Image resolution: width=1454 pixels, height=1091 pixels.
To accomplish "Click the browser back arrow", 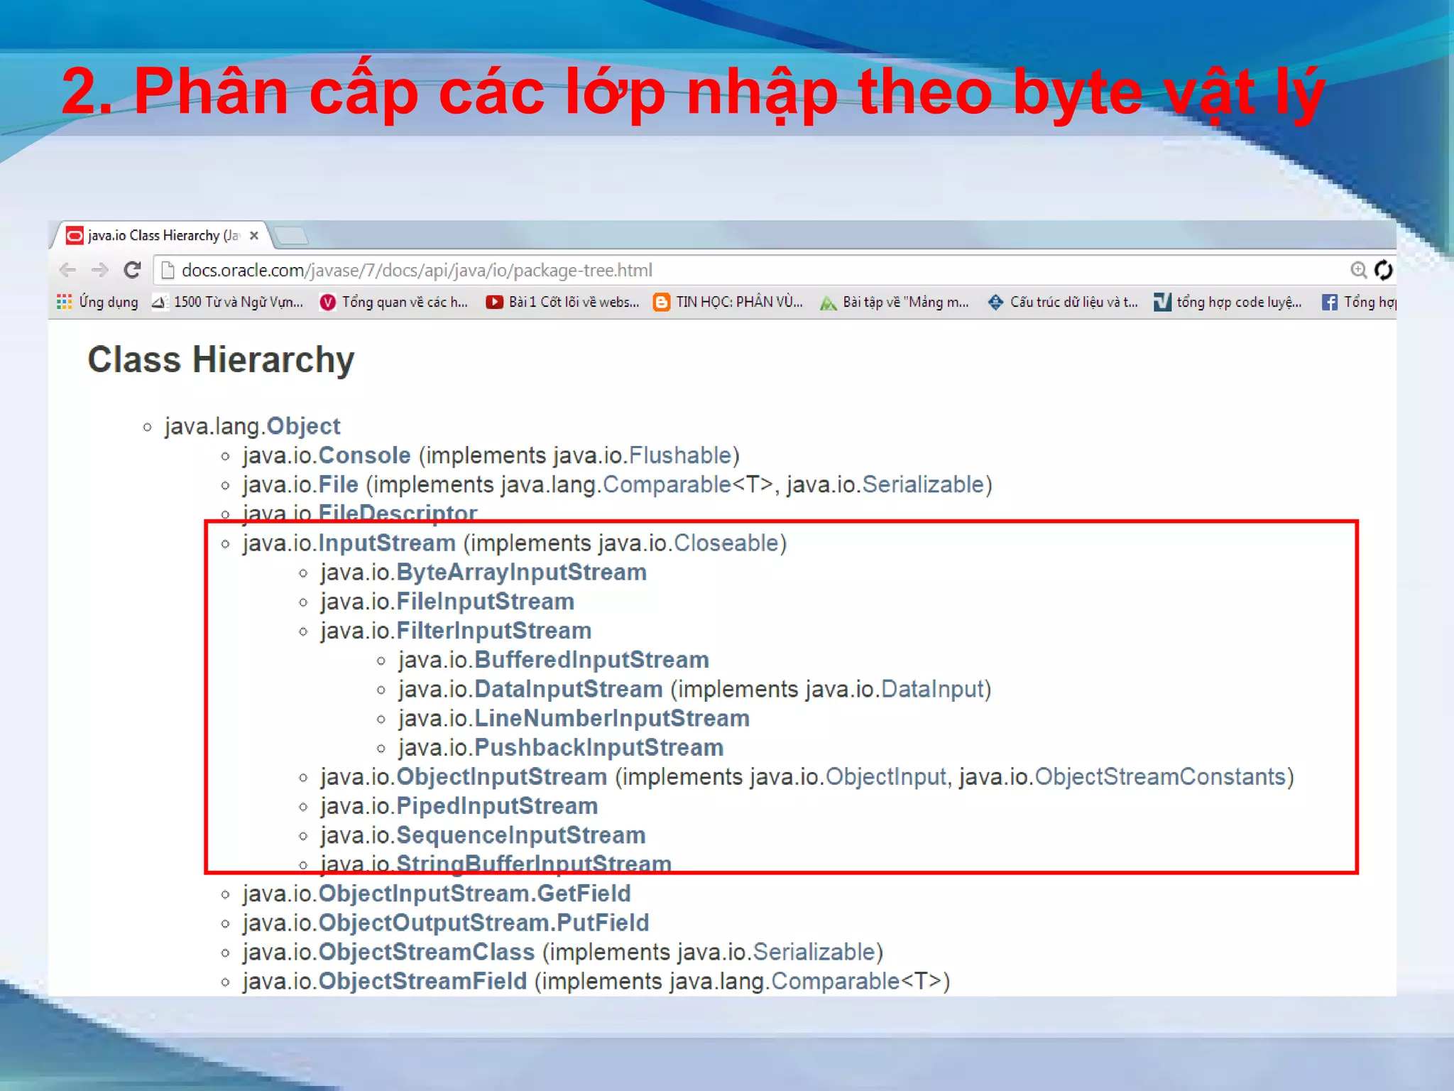I will (67, 270).
